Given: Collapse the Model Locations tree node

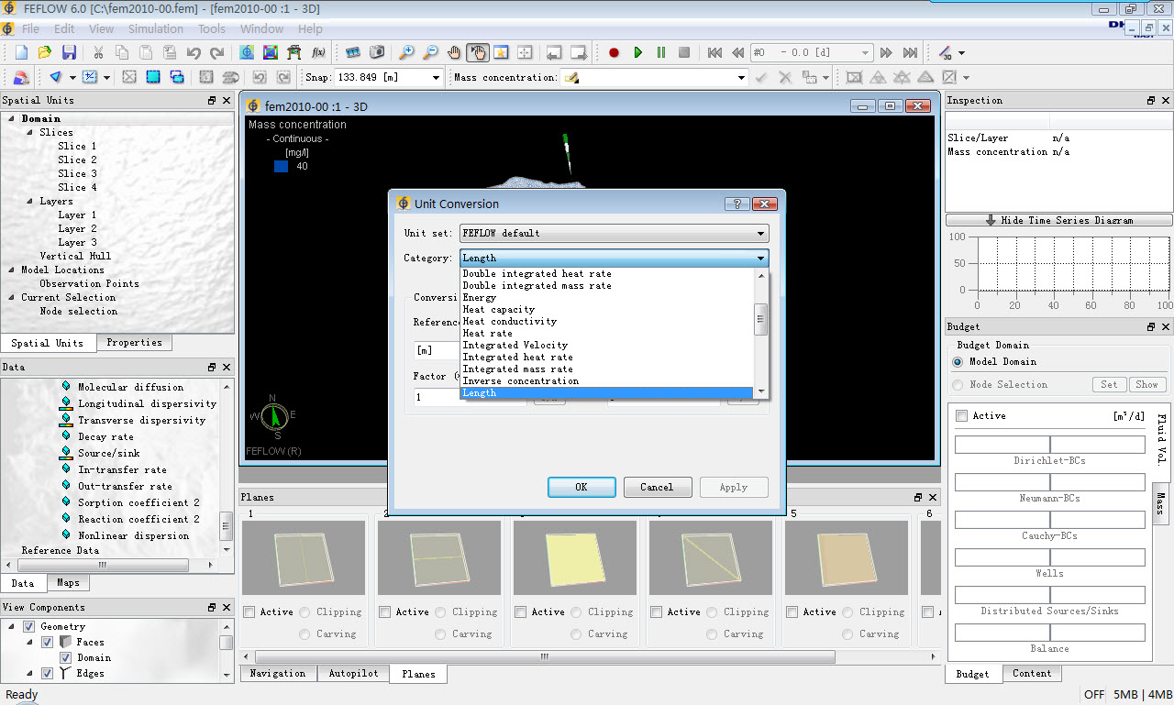Looking at the screenshot, I should click(12, 270).
